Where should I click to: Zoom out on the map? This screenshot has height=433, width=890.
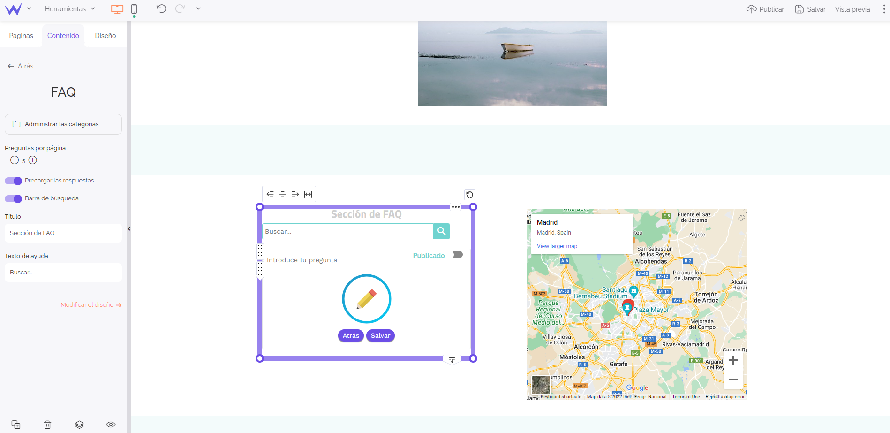[x=733, y=380]
